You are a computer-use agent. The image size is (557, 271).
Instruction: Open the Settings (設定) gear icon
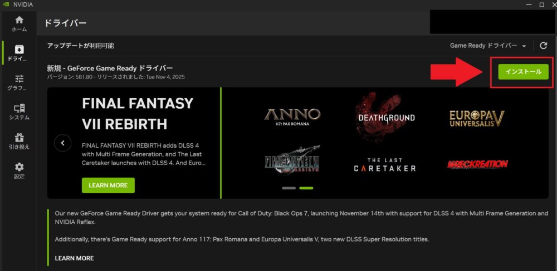[19, 170]
